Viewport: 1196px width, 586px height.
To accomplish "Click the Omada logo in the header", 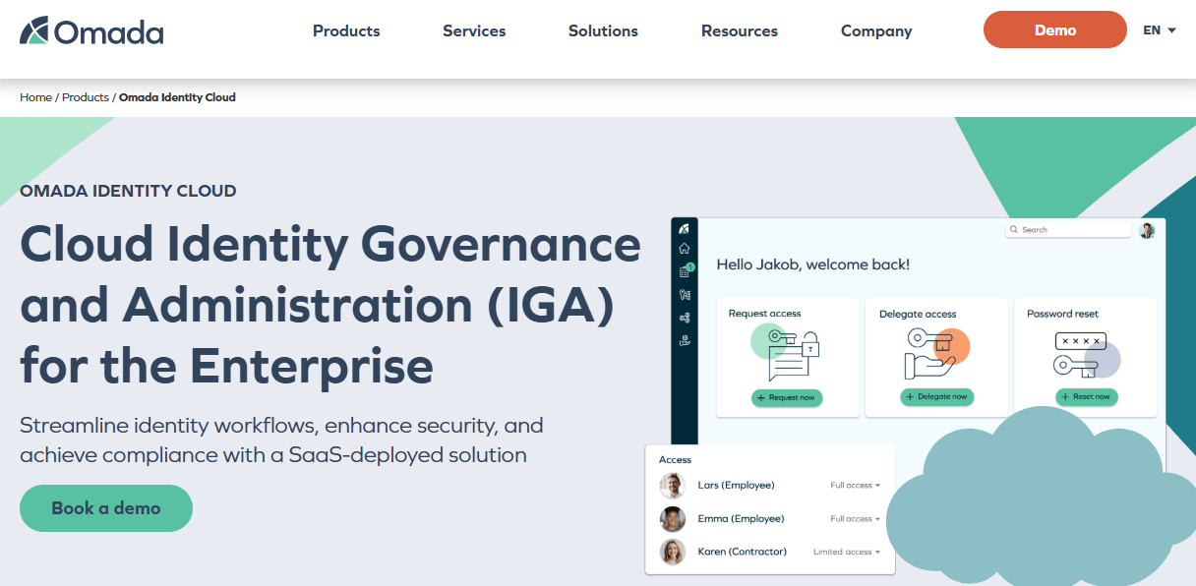I will pos(91,30).
